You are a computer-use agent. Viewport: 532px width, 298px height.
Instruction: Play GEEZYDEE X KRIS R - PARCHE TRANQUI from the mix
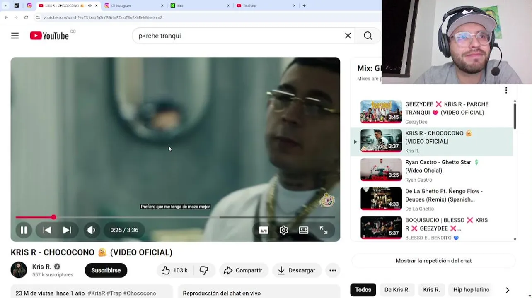pyautogui.click(x=432, y=112)
